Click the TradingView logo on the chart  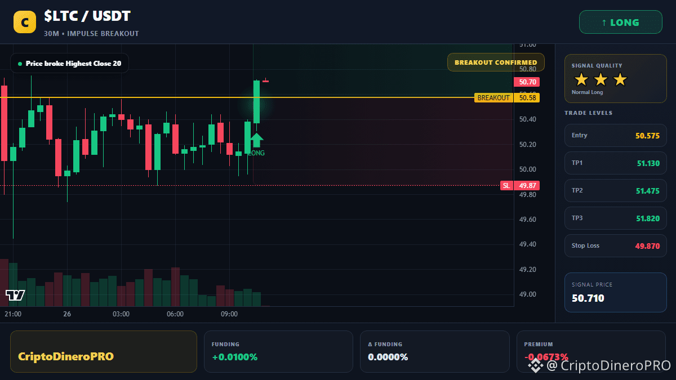point(15,295)
